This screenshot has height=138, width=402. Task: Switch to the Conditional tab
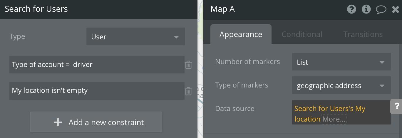(x=302, y=34)
